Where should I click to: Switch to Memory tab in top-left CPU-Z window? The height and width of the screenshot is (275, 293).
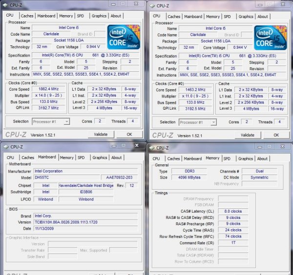click(x=66, y=16)
